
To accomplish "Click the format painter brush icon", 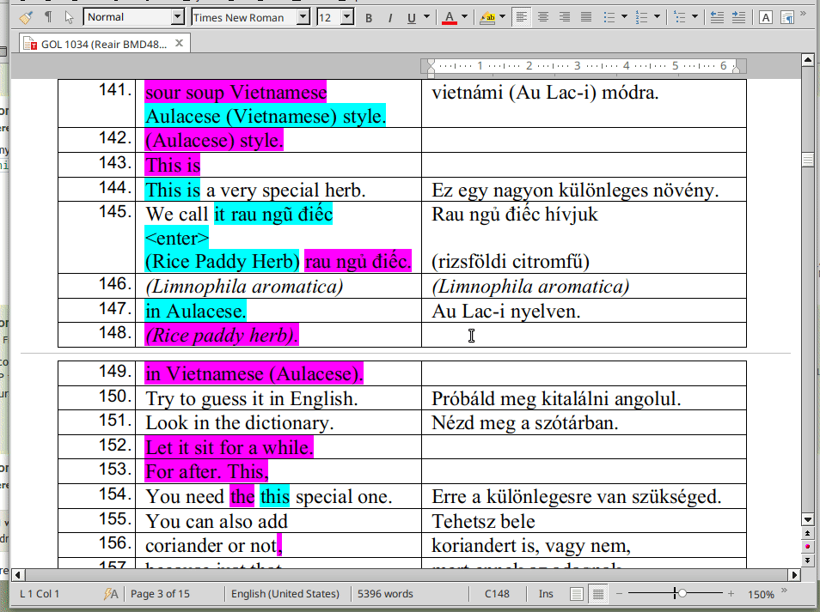I will point(26,17).
